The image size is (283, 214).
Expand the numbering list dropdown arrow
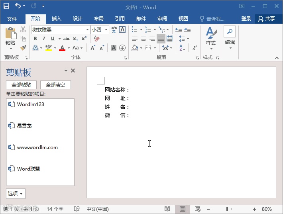[155, 29]
